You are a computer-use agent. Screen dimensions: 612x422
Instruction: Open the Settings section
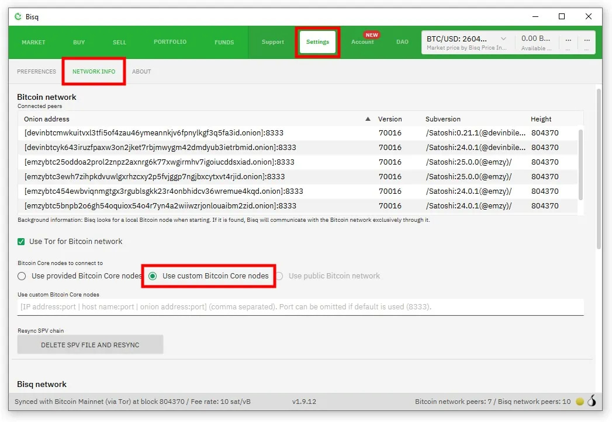tap(317, 41)
